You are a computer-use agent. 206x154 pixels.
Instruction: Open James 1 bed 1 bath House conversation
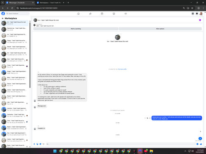tap(15, 91)
